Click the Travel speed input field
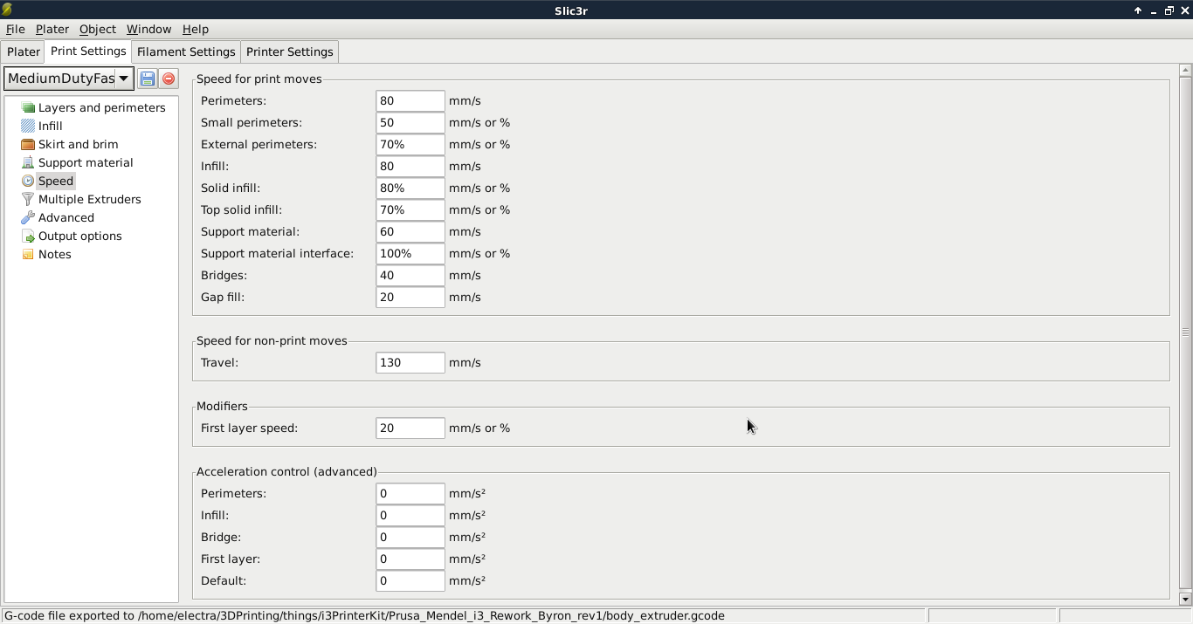This screenshot has height=624, width=1193. click(410, 362)
